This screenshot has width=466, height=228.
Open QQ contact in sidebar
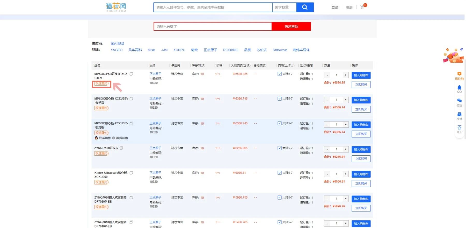coord(459,89)
